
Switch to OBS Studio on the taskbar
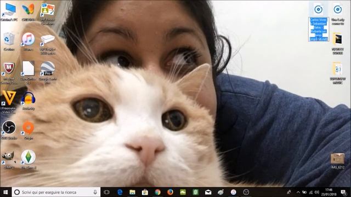click(x=246, y=192)
